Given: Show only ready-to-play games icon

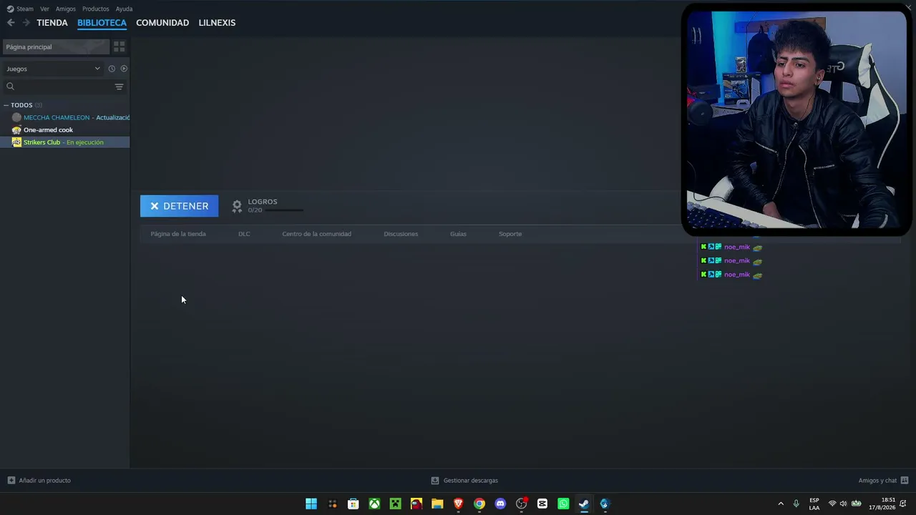Looking at the screenshot, I should [x=124, y=69].
